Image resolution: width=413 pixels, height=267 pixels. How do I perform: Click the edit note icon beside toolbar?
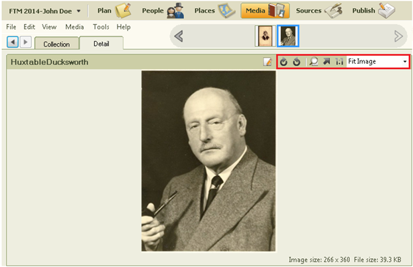(268, 62)
